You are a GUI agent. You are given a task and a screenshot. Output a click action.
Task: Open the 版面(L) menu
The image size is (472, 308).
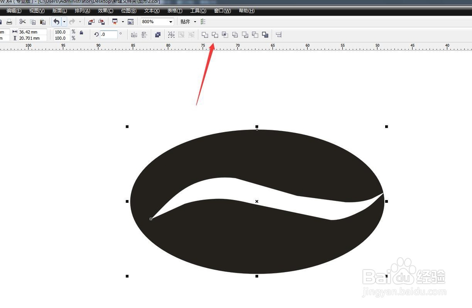pyautogui.click(x=59, y=11)
